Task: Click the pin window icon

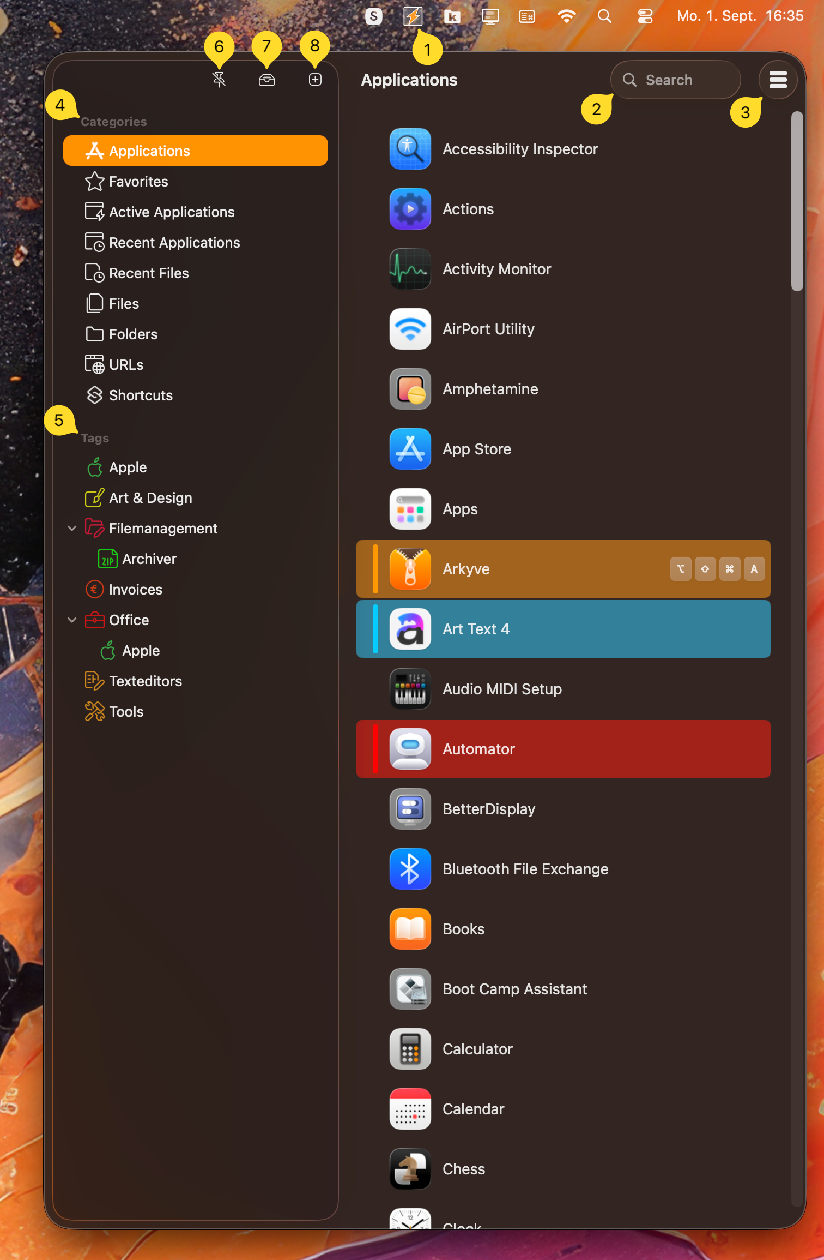Action: pos(219,80)
